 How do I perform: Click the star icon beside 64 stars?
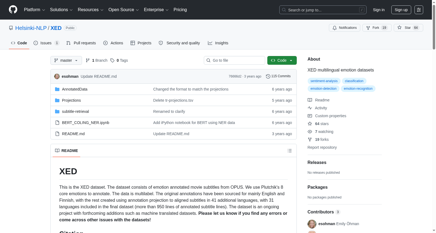coord(310,124)
